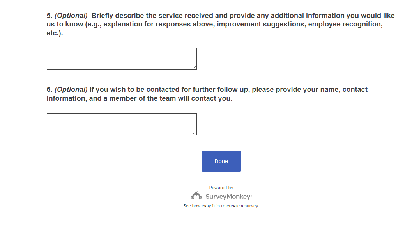Viewport: 412px width, 230px height.
Task: Click the words "Briefly describe the service received"
Action: 152,16
